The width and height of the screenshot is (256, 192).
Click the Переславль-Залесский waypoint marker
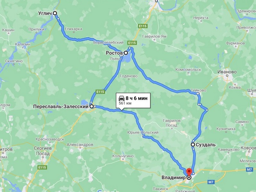(x=92, y=107)
